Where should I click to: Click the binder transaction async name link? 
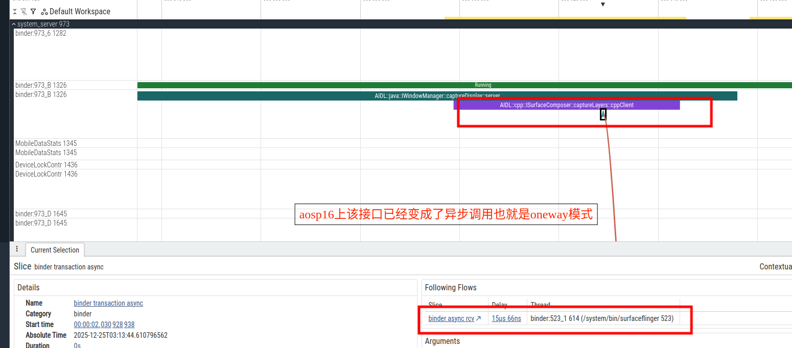[108, 303]
